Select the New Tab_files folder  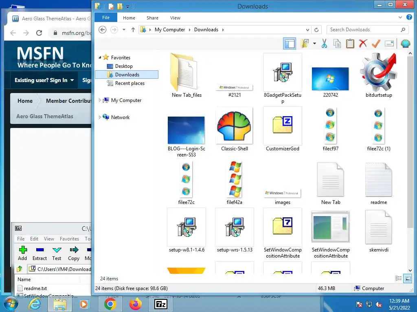(x=187, y=76)
